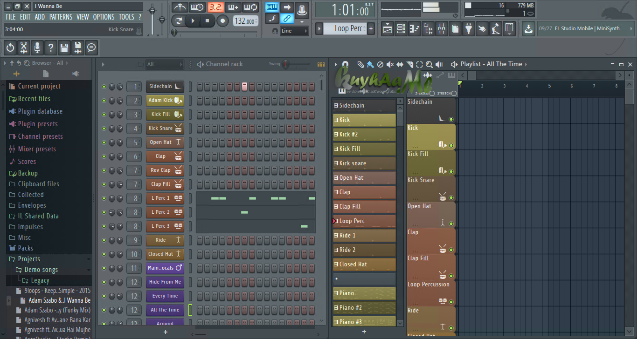Image resolution: width=637 pixels, height=339 pixels.
Task: Open the Playlist view from the toolbar
Action: tap(388, 29)
